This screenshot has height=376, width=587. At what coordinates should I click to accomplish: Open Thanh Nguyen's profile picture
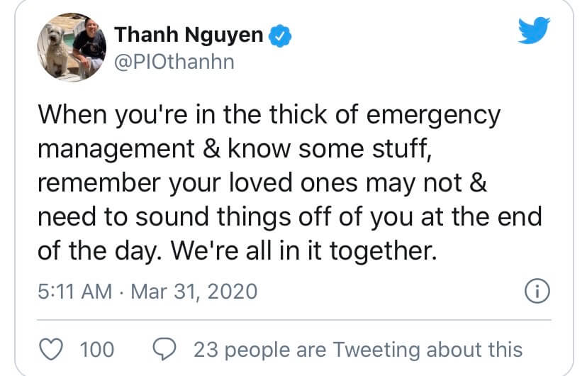pyautogui.click(x=72, y=48)
